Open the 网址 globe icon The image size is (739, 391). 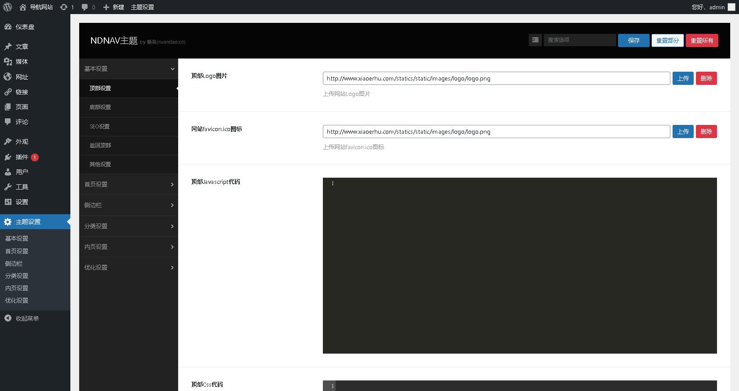coord(8,77)
